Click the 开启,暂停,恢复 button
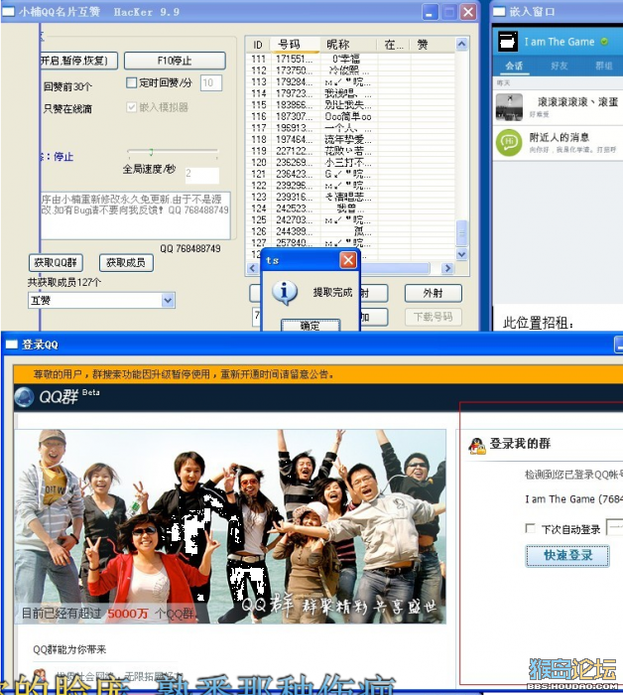623x695 pixels. (78, 61)
